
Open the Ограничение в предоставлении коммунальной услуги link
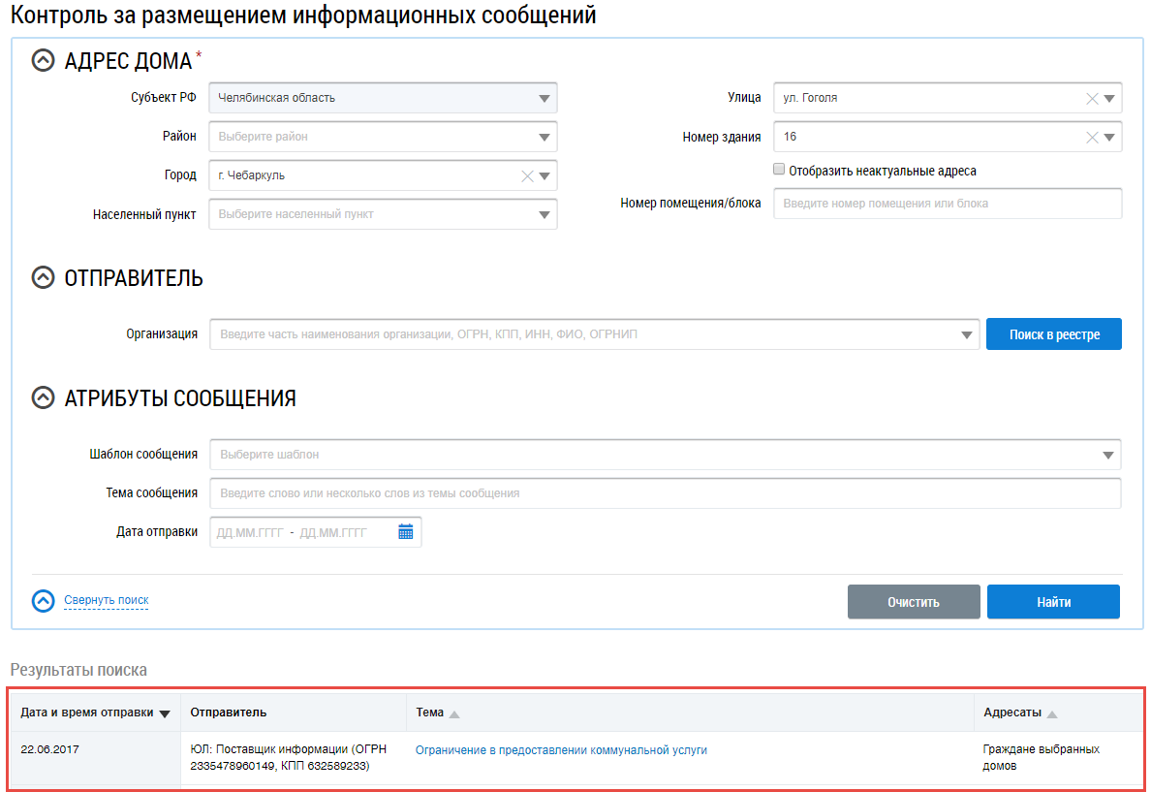pos(561,749)
